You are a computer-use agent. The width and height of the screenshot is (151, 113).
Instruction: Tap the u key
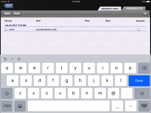point(89,68)
